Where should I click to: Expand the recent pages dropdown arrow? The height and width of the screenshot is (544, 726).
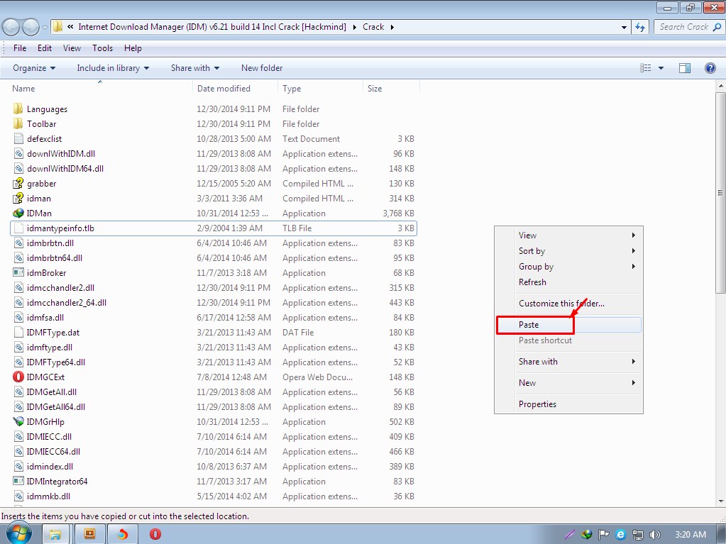(x=45, y=27)
